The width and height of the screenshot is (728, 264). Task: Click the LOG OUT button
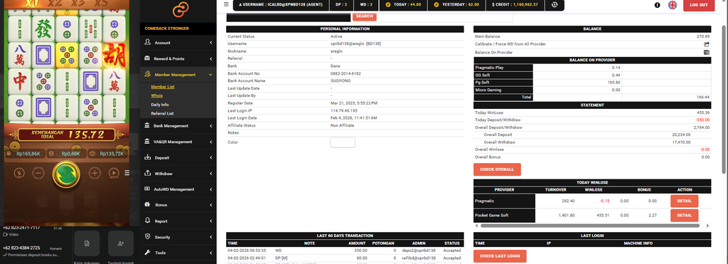(699, 5)
